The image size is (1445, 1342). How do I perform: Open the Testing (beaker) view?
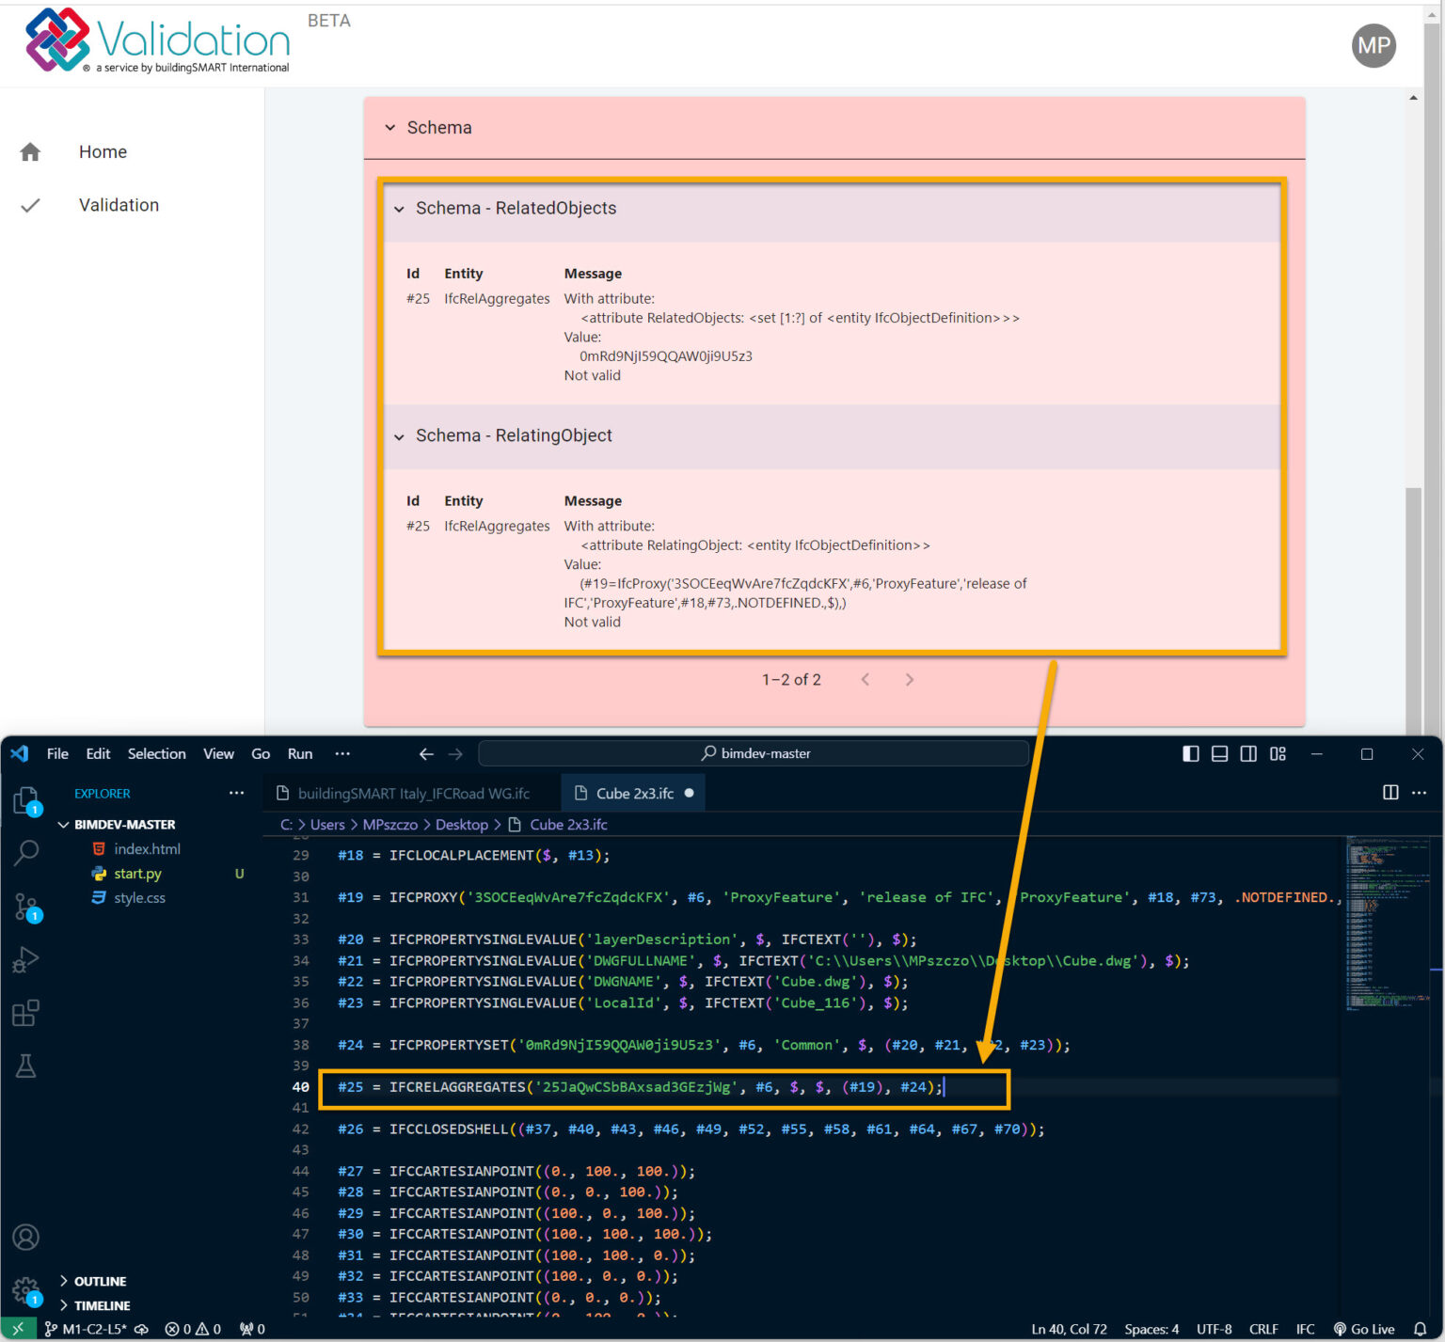coord(25,1066)
